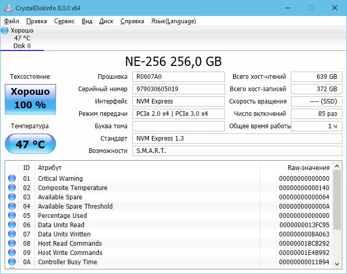This screenshot has height=274, width=347.
Task: Click raw value 000000000BA063
Action: 304,234
